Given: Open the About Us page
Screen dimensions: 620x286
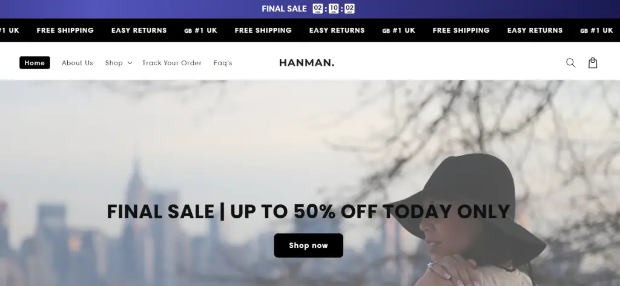Looking at the screenshot, I should click(x=77, y=63).
